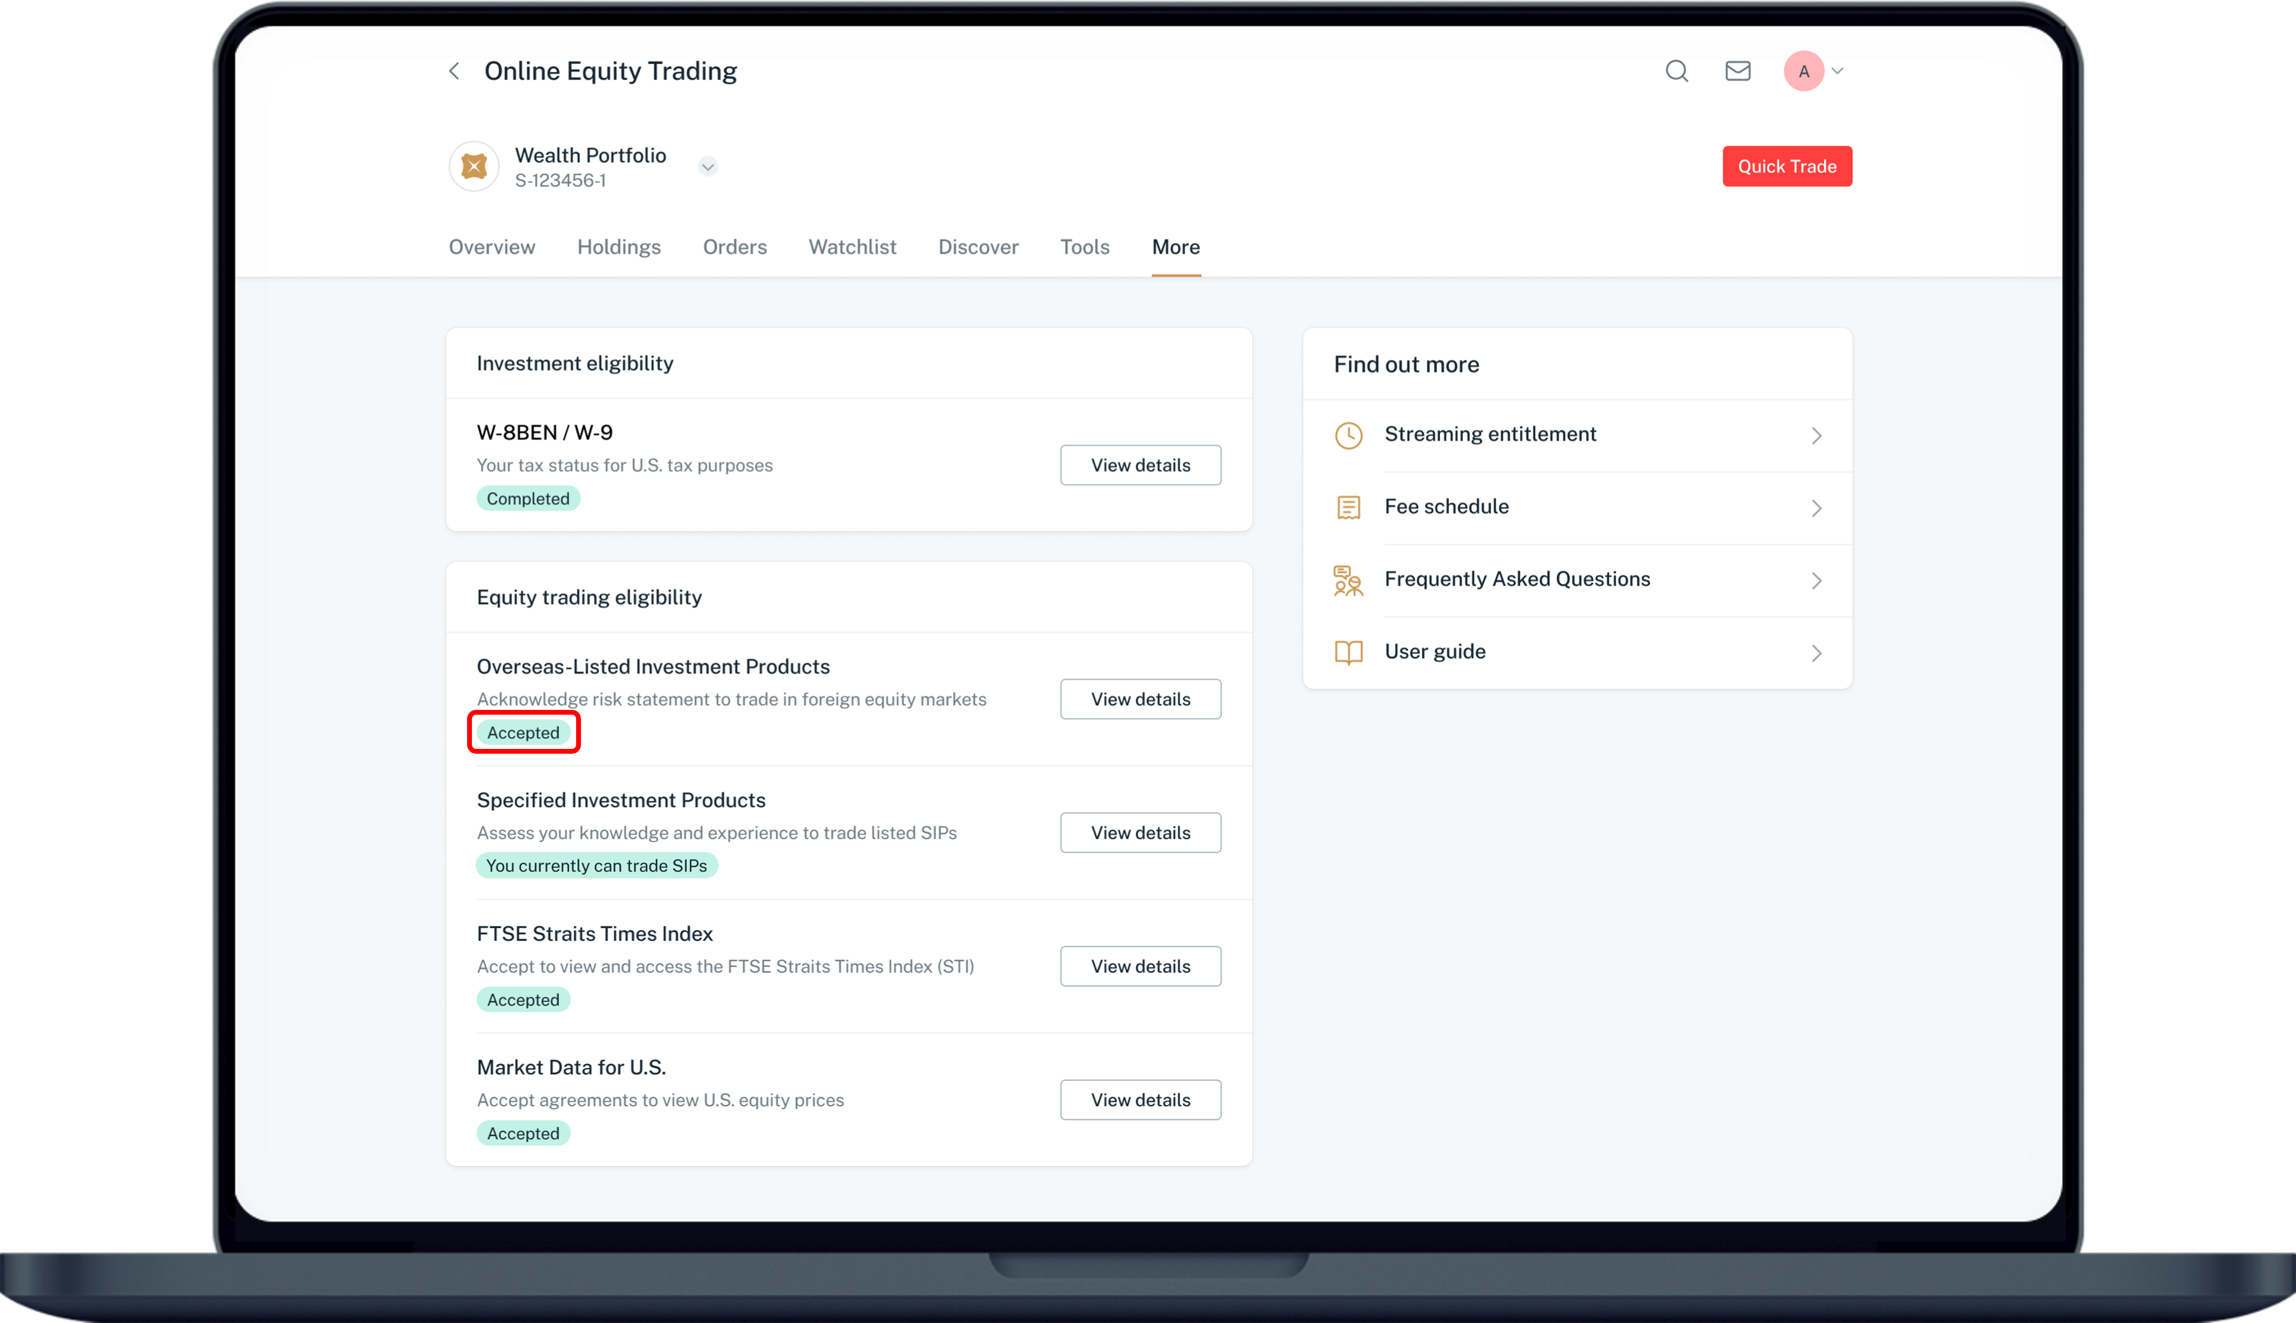
Task: Click the user avatar labeled A
Action: pyautogui.click(x=1804, y=71)
